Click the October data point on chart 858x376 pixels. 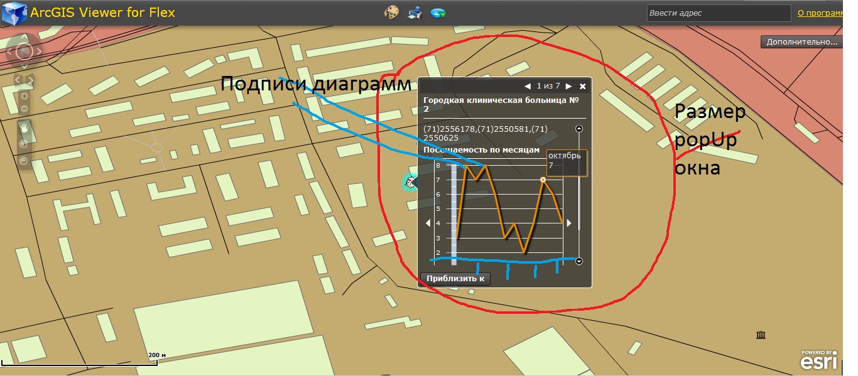543,180
